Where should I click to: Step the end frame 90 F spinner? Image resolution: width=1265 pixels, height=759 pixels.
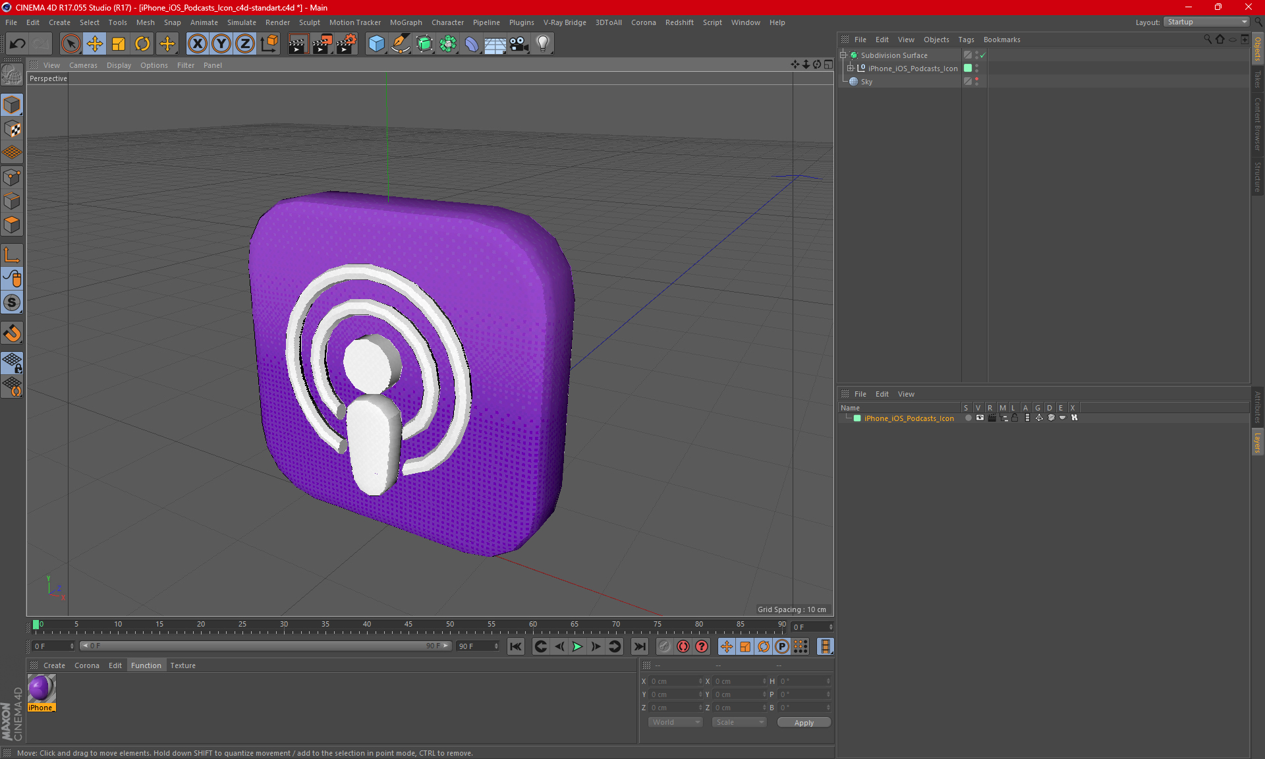pyautogui.click(x=496, y=646)
